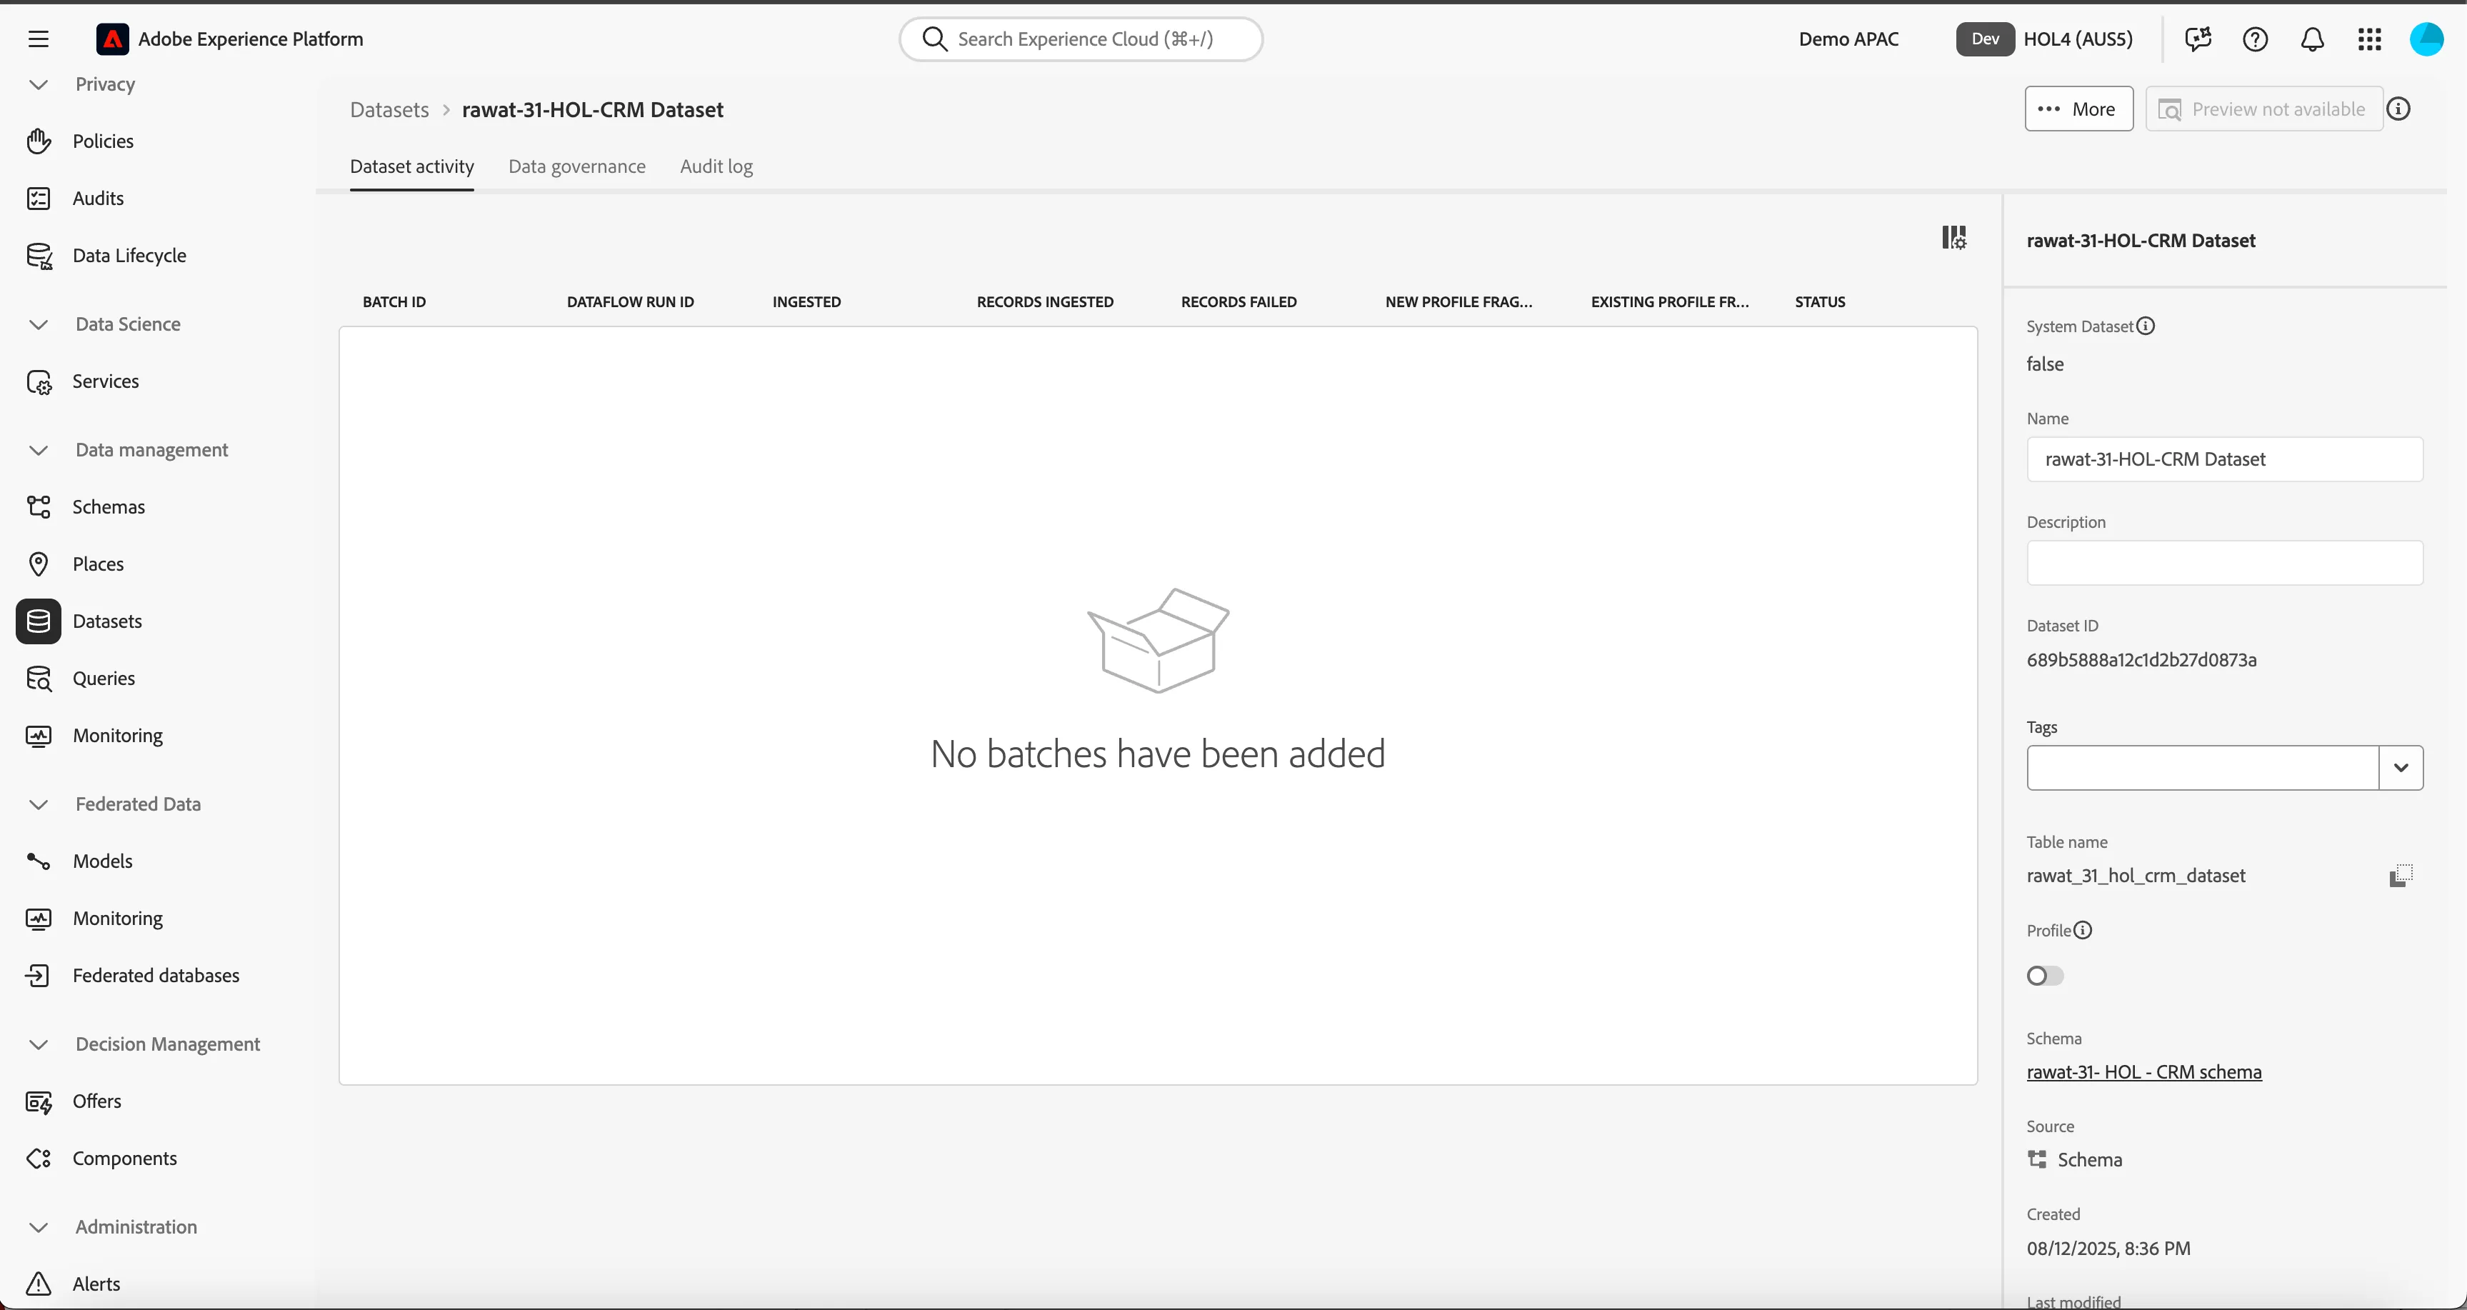Collapse the Data Science section

[x=39, y=324]
